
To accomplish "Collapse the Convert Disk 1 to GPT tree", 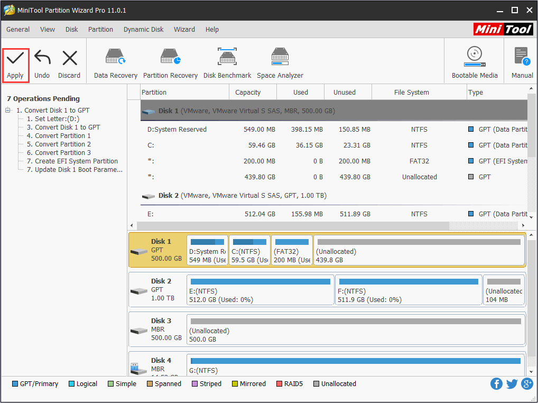I will click(x=8, y=111).
